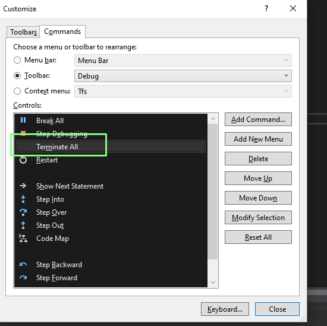Image resolution: width=327 pixels, height=326 pixels.
Task: Open the Tfs context menu dropdown
Action: click(x=183, y=91)
